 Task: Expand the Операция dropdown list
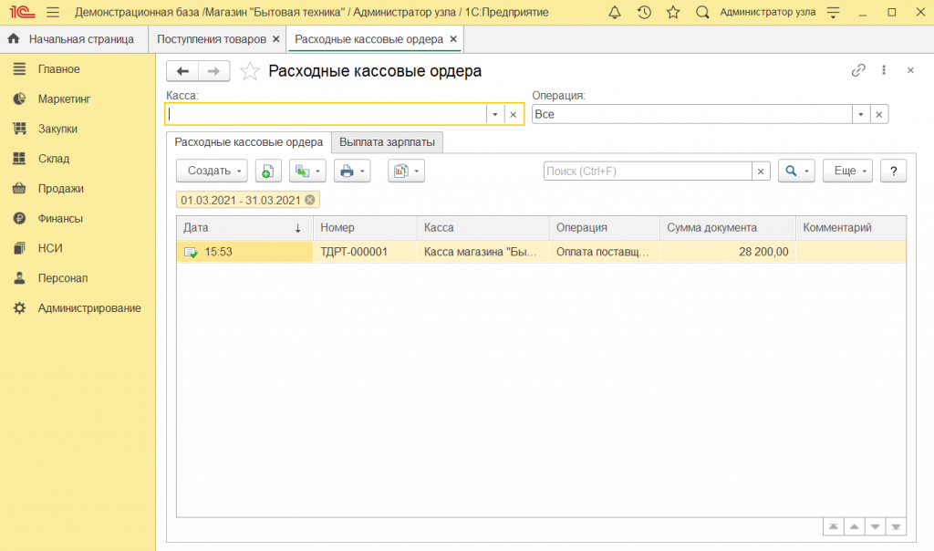(860, 114)
